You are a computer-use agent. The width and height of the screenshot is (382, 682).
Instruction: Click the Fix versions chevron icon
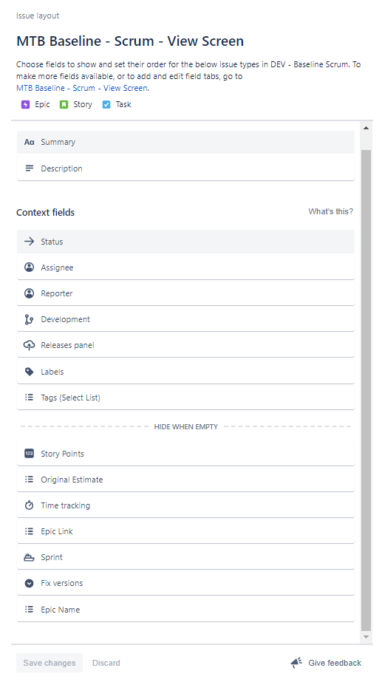[29, 583]
